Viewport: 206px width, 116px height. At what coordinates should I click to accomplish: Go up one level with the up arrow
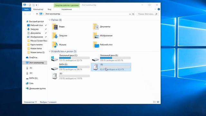click(x=37, y=14)
